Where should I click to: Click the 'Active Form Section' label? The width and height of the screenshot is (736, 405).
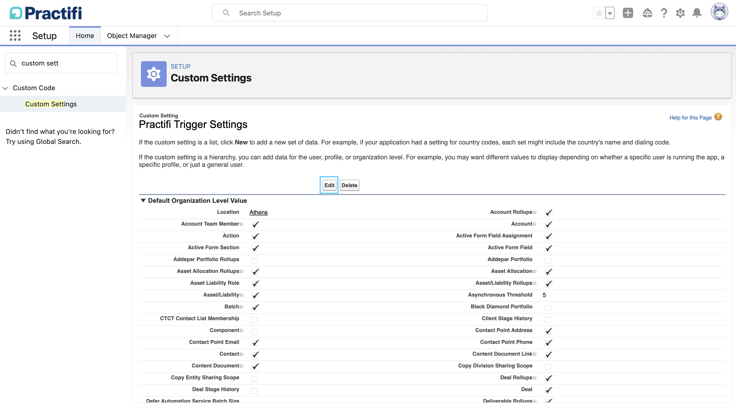coord(213,247)
